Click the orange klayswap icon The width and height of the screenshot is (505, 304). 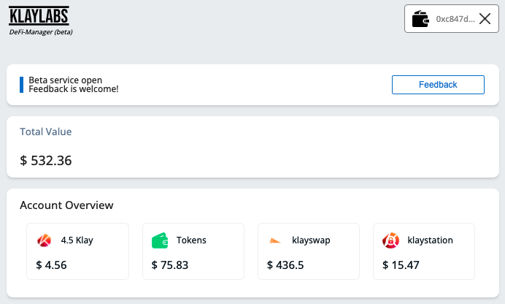click(274, 240)
